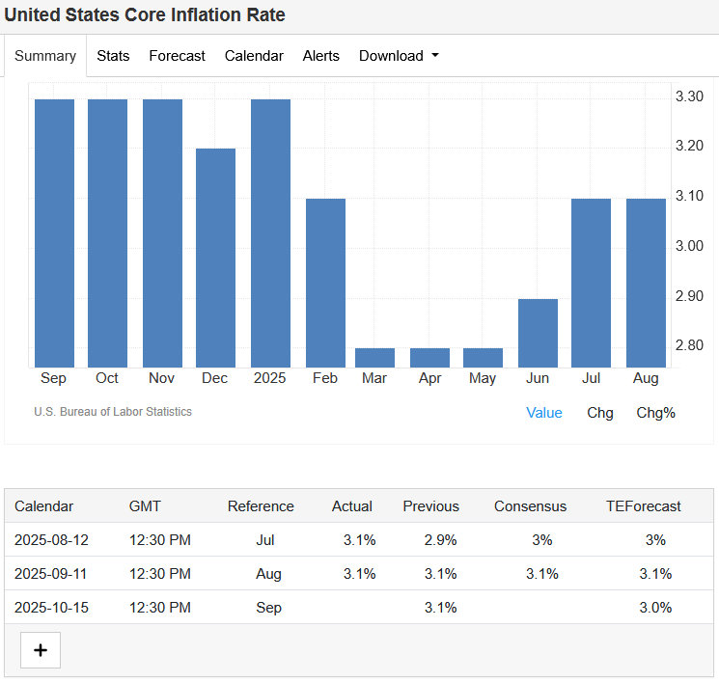The width and height of the screenshot is (719, 682).
Task: Select the Calendar tab
Action: (x=254, y=56)
